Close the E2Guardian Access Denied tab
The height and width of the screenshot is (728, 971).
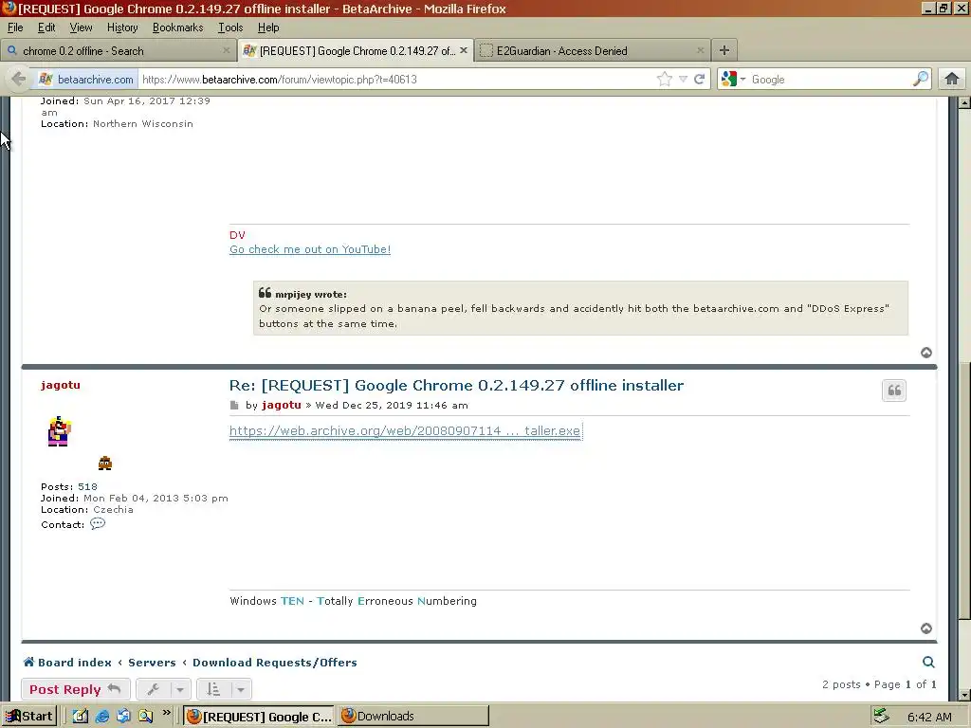(x=701, y=50)
